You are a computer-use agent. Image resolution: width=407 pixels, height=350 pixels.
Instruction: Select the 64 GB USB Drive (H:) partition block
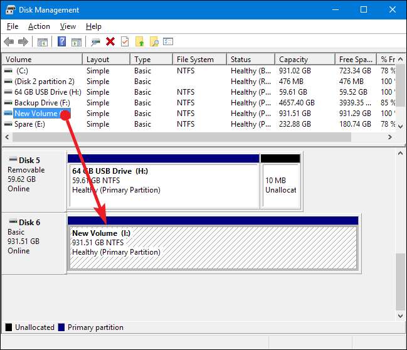(164, 182)
